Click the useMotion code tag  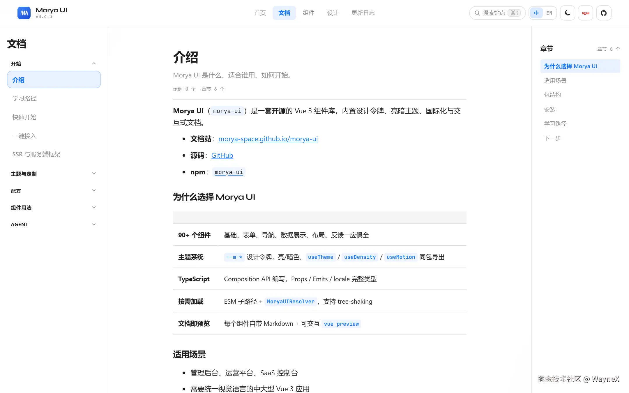click(x=401, y=257)
